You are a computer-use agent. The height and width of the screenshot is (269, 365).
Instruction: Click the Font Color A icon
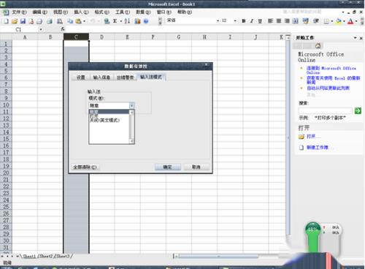tap(350, 21)
